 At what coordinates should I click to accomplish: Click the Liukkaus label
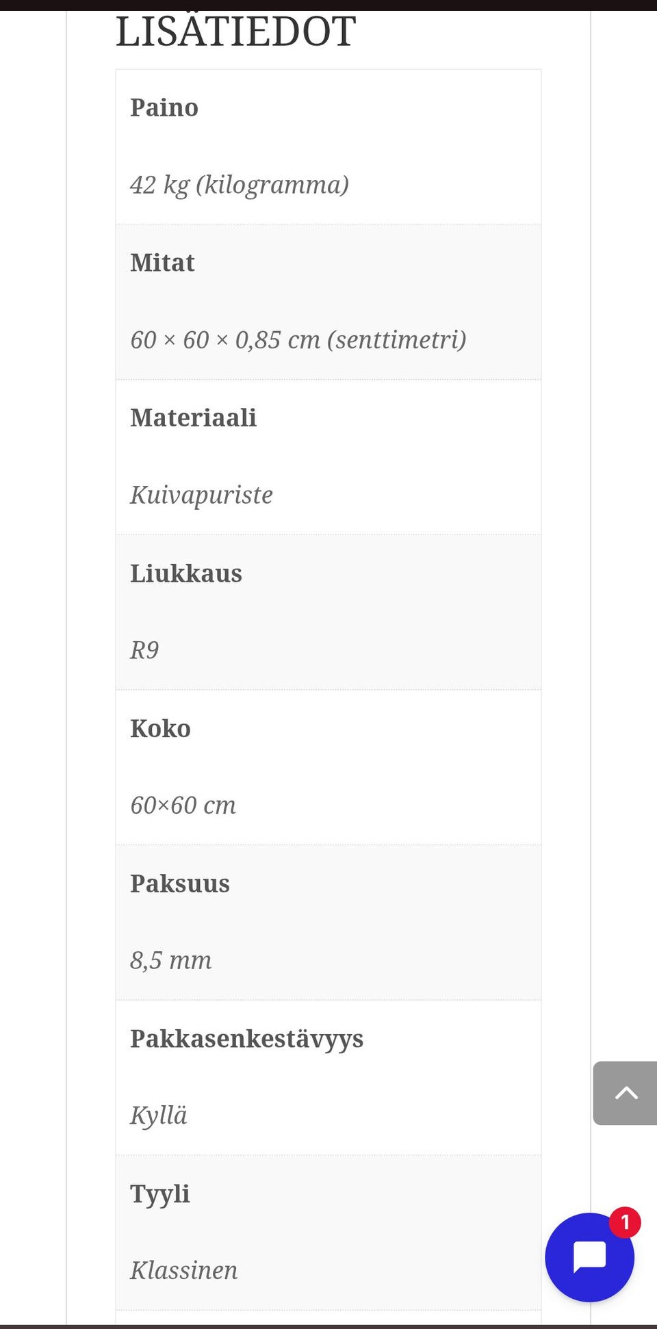pyautogui.click(x=186, y=573)
